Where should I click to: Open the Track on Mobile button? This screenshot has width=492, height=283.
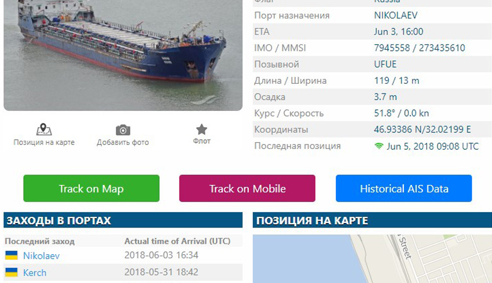247,188
